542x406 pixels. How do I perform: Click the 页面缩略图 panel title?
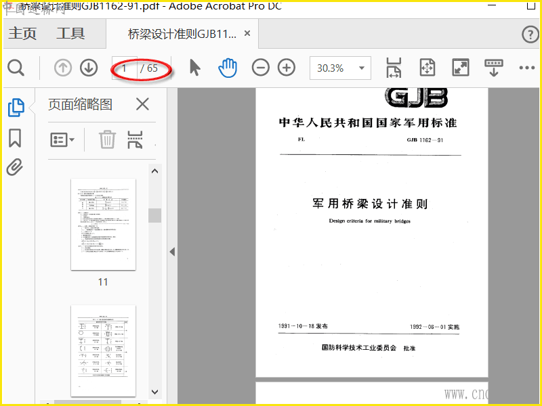[80, 104]
